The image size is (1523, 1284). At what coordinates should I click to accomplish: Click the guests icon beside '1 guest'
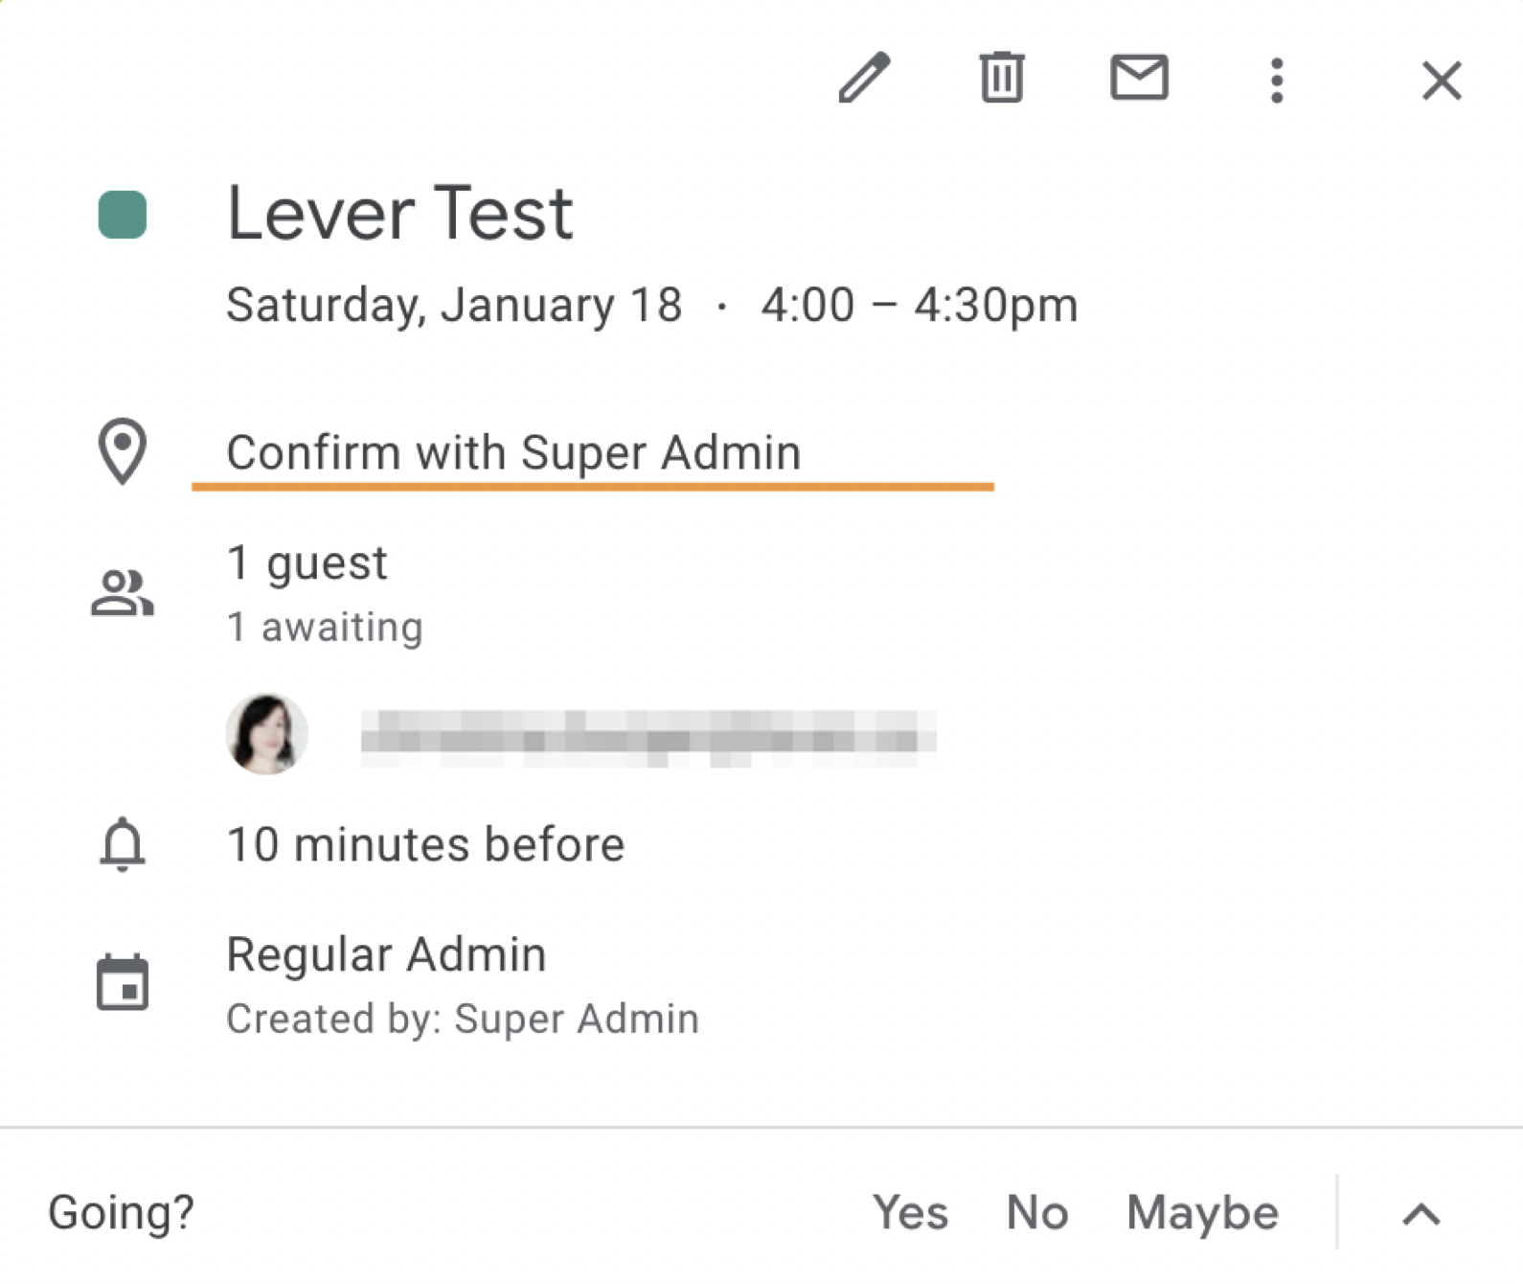[x=123, y=592]
